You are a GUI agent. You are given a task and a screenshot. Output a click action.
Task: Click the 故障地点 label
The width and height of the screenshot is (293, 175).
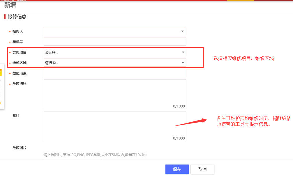click(x=20, y=73)
